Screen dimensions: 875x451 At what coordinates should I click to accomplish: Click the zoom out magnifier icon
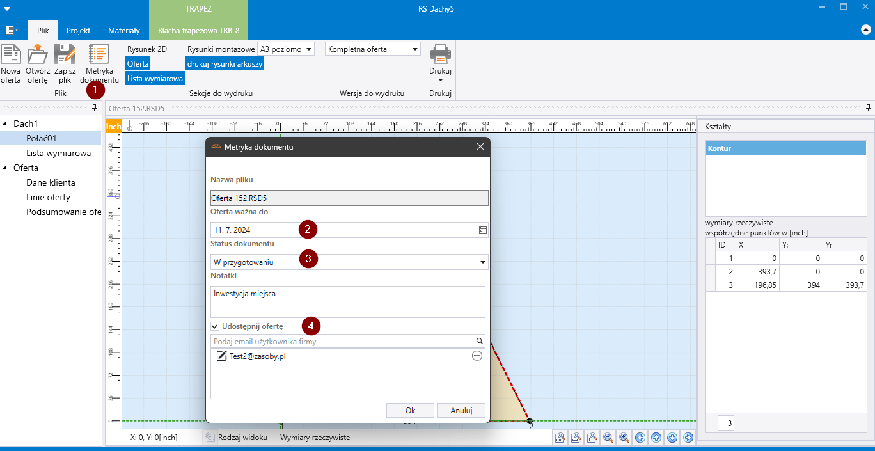click(608, 438)
